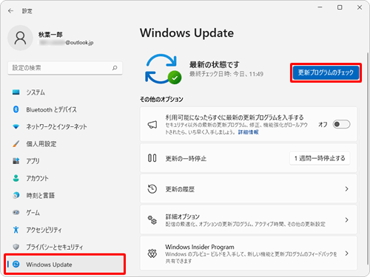Open ネットワークとインターネット category
The width and height of the screenshot is (370, 277).
click(65, 126)
